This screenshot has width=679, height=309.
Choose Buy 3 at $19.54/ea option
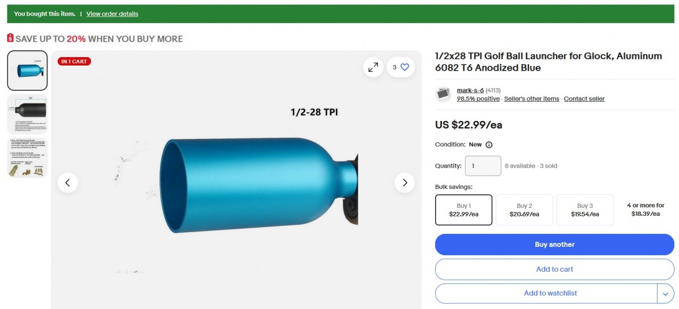coord(585,210)
